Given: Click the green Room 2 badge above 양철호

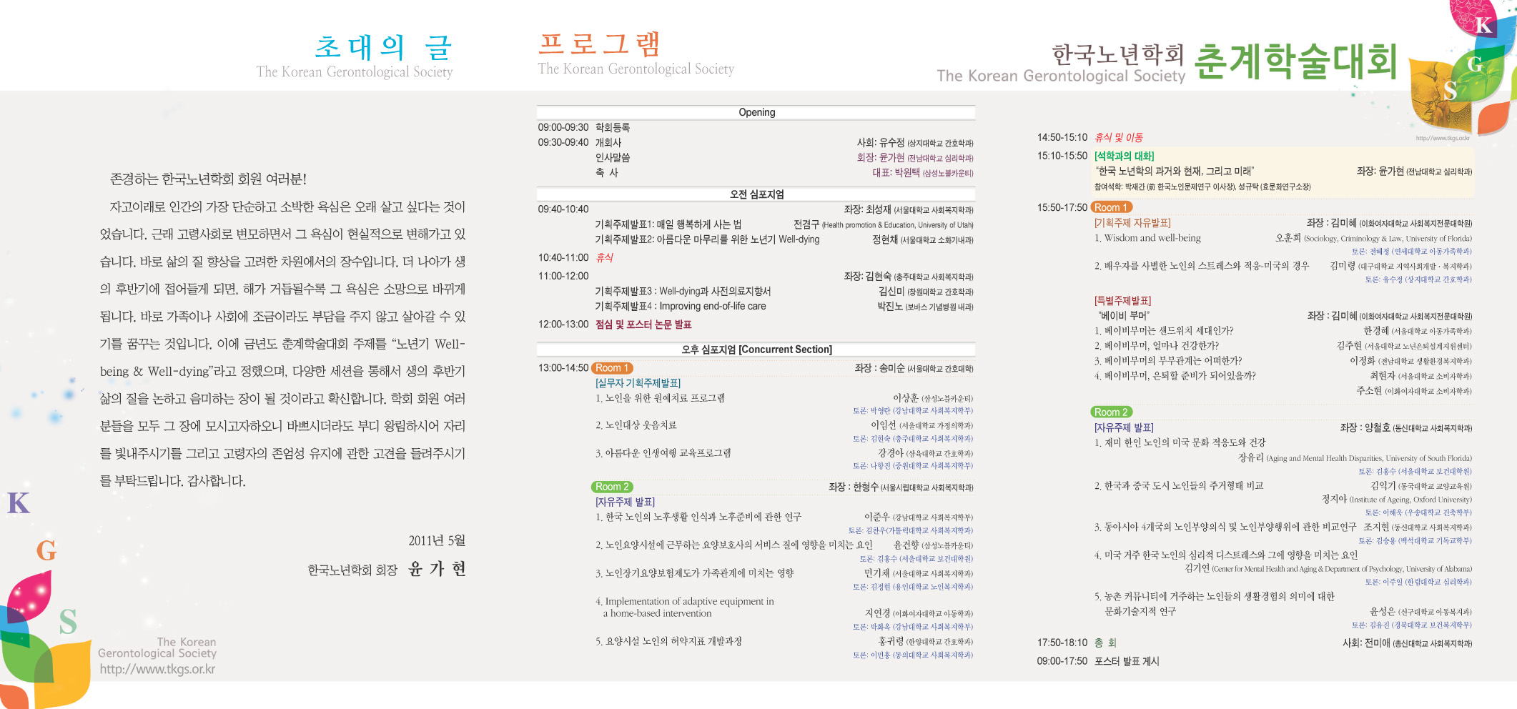Looking at the screenshot, I should click(x=1111, y=412).
